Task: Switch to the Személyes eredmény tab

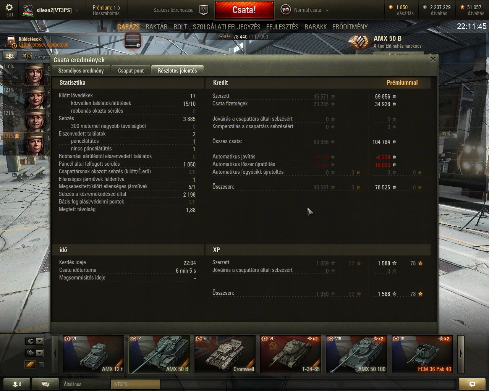Action: [81, 71]
